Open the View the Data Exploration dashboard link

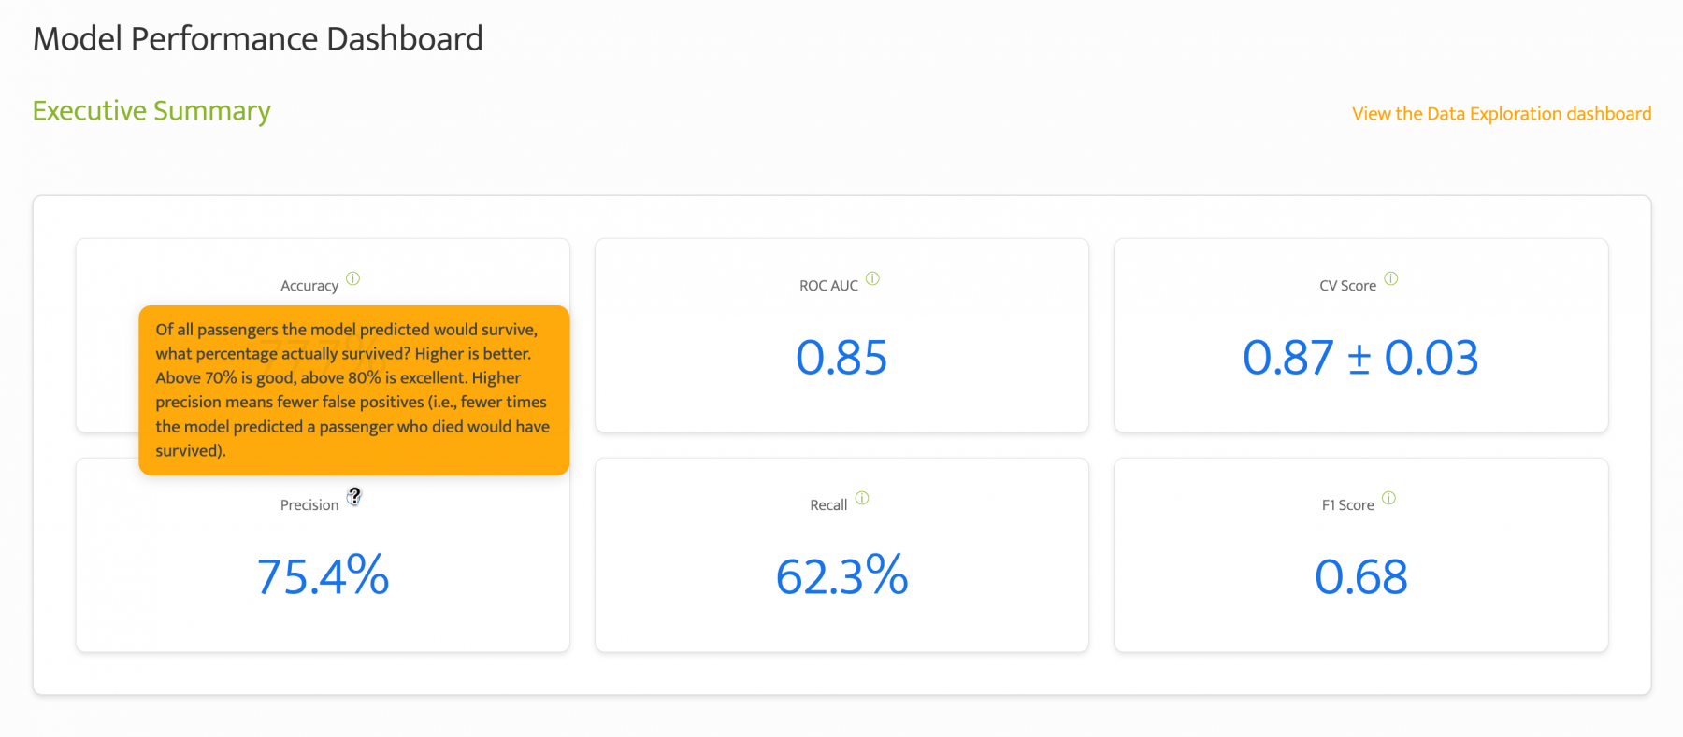click(1502, 114)
